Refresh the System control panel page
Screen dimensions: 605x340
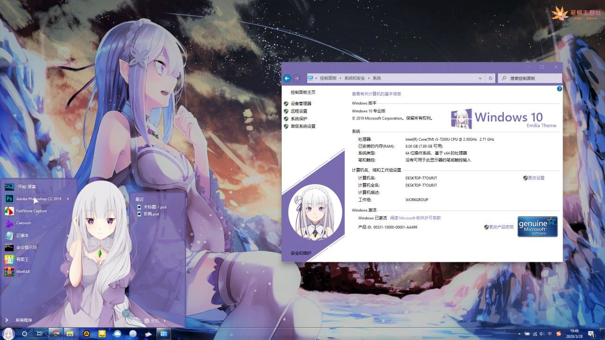tap(490, 78)
